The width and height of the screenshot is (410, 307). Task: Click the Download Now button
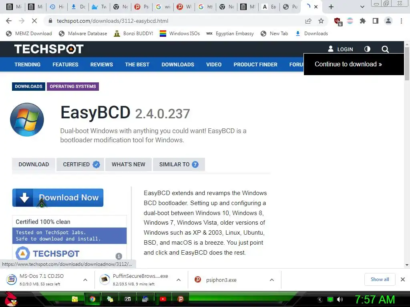58,197
